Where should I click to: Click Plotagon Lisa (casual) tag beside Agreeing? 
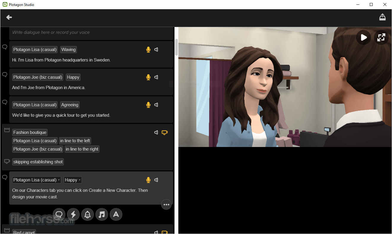35,105
